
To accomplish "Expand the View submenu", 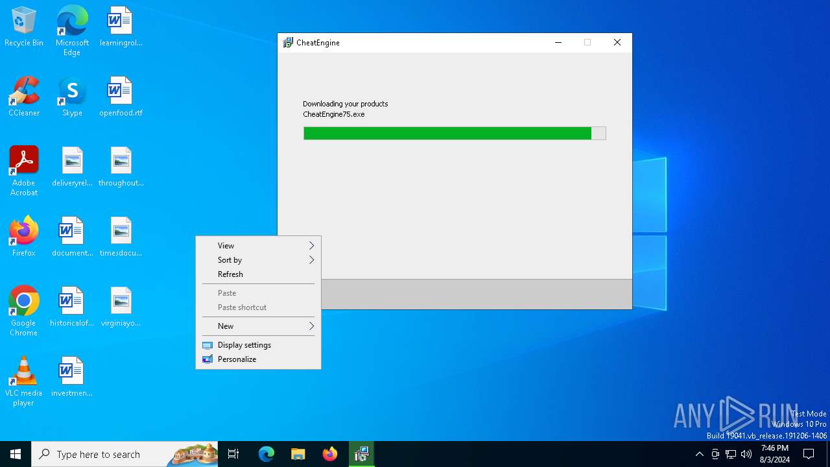I will pos(258,246).
